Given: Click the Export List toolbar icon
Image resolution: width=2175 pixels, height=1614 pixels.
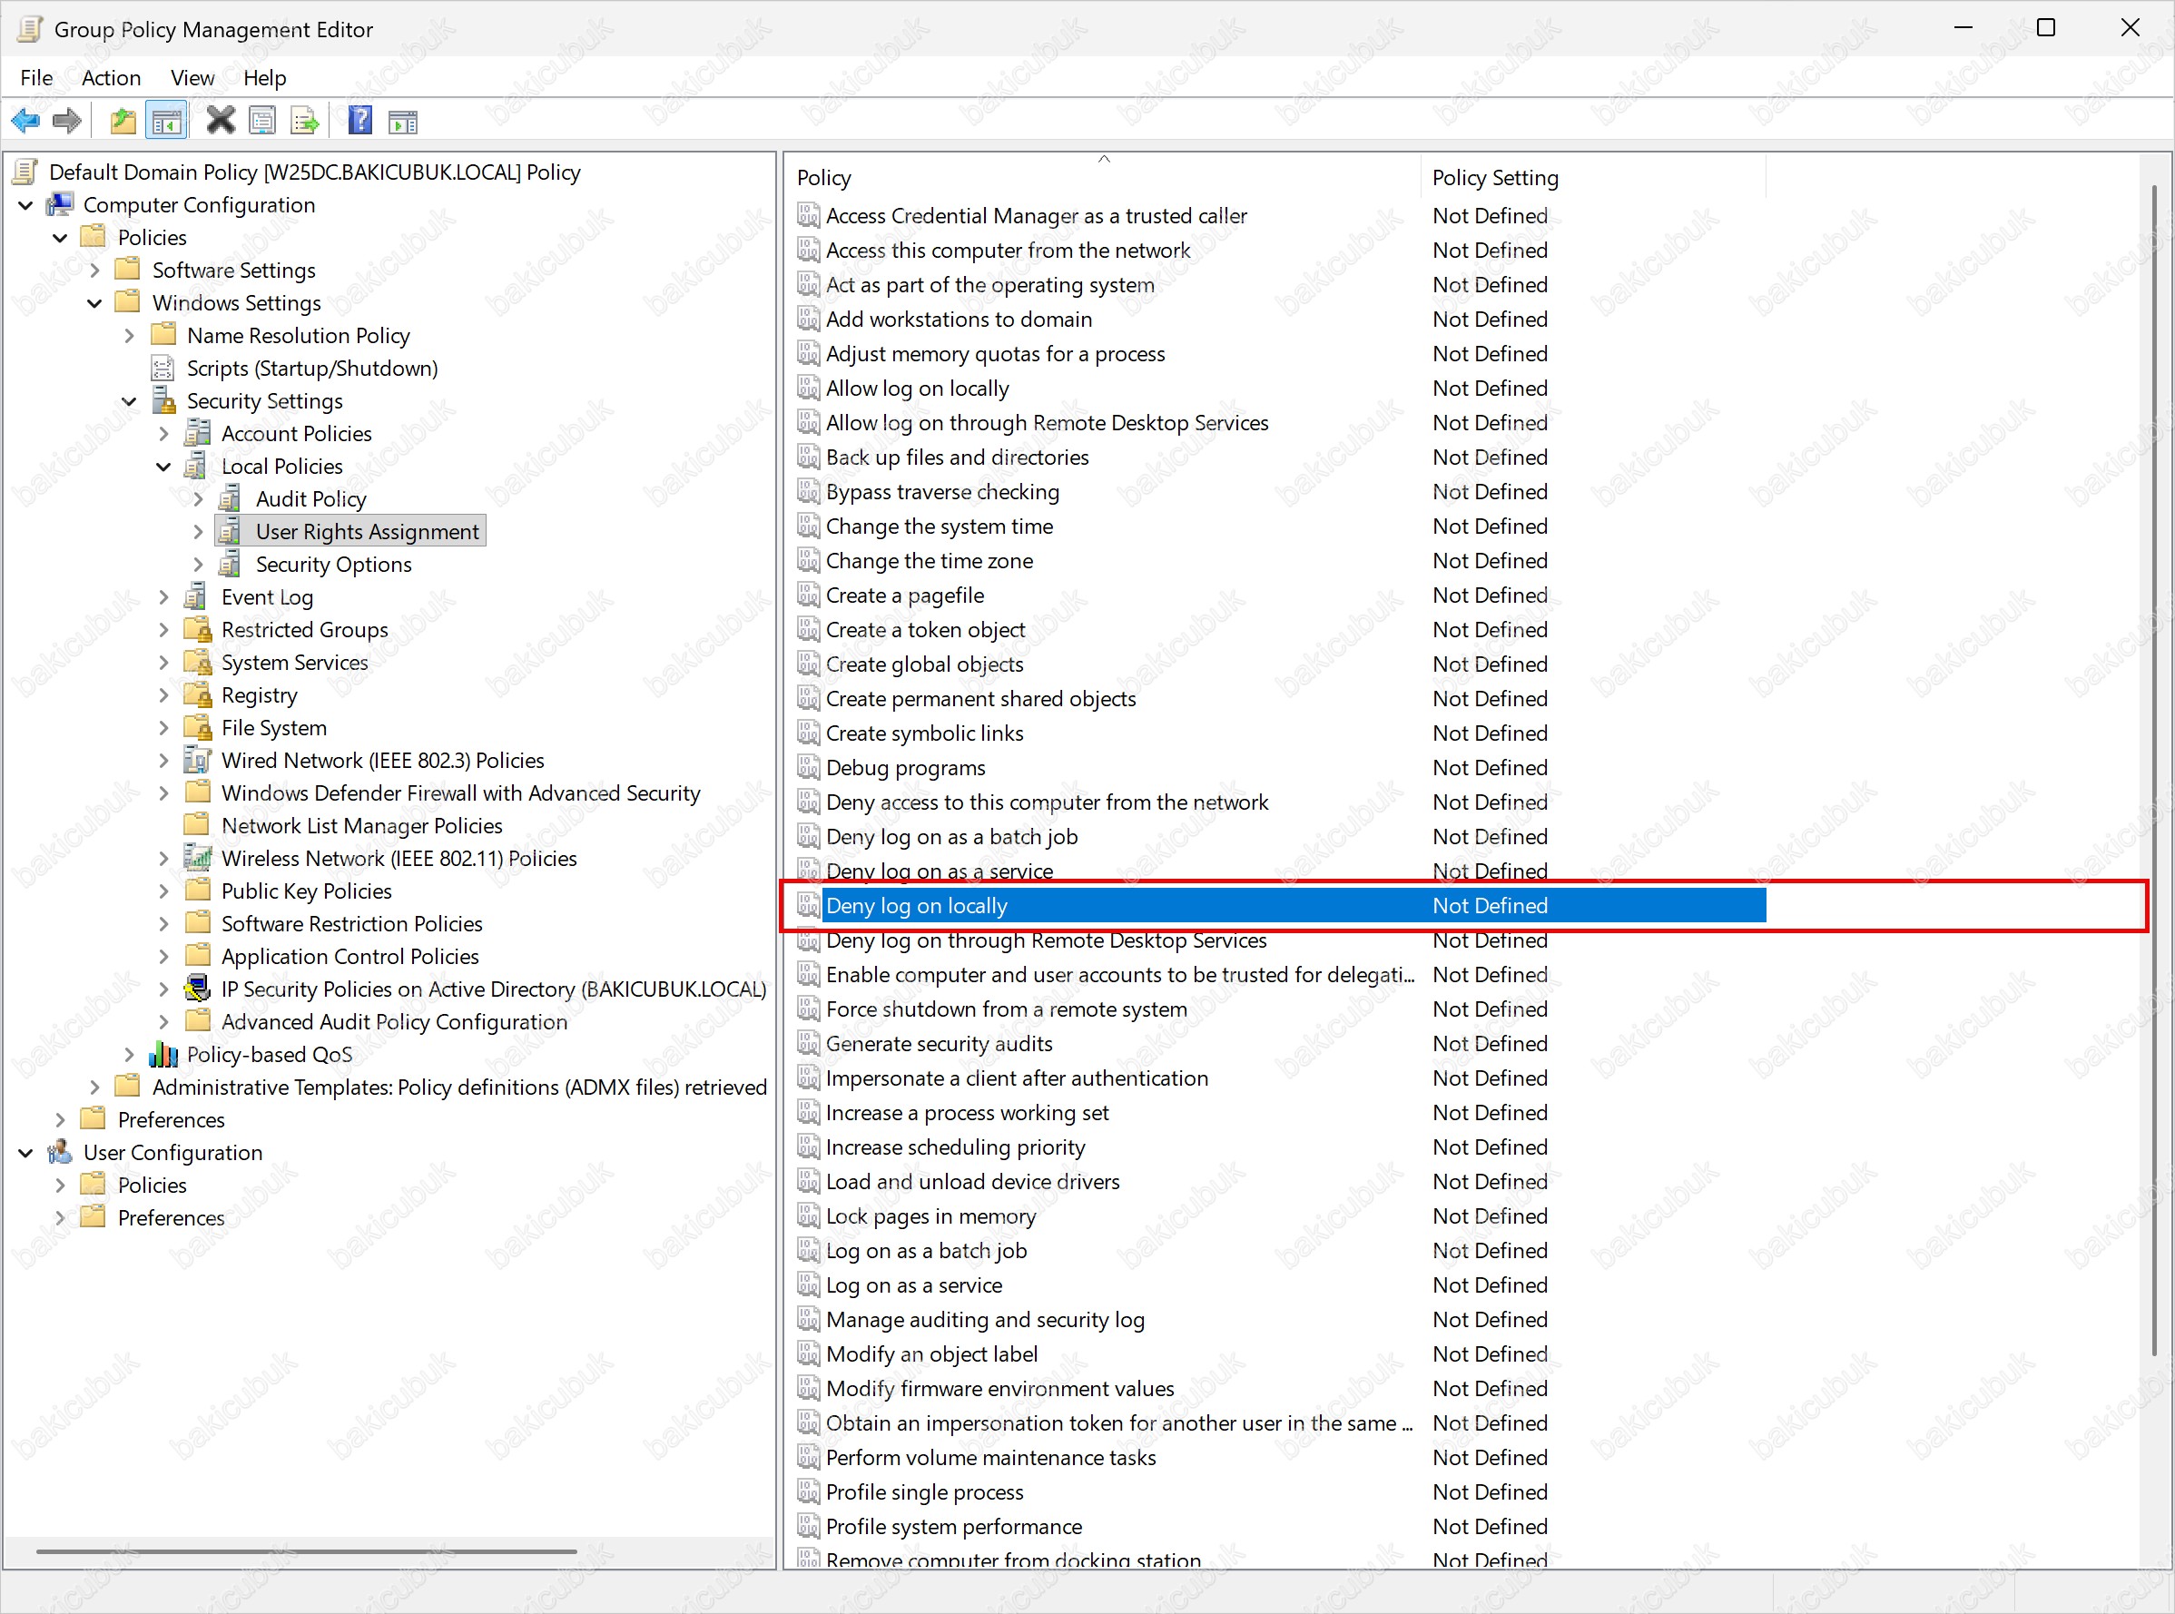Looking at the screenshot, I should [305, 121].
